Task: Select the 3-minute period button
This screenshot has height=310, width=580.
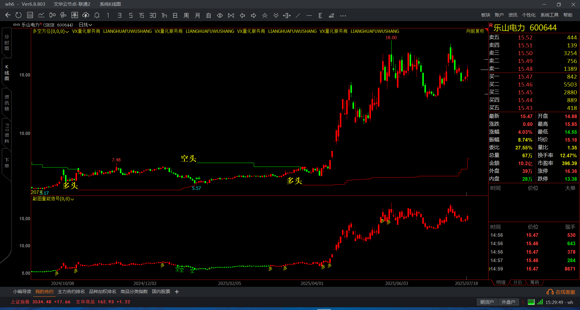Action: 119,15
